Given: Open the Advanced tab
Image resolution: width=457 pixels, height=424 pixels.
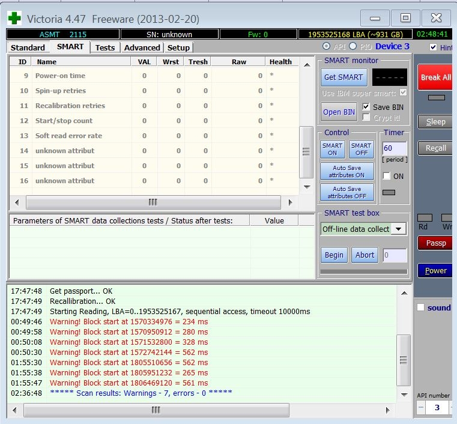Looking at the screenshot, I should point(142,47).
